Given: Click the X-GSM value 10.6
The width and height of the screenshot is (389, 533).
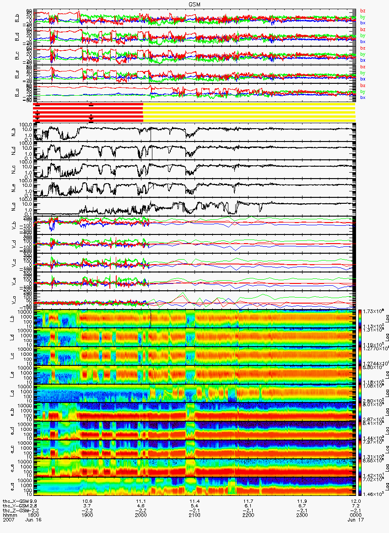Looking at the screenshot, I should click(88, 501).
